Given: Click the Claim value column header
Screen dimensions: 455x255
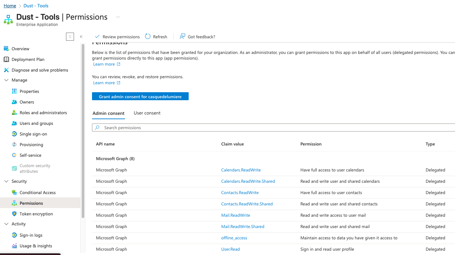Looking at the screenshot, I should [233, 144].
